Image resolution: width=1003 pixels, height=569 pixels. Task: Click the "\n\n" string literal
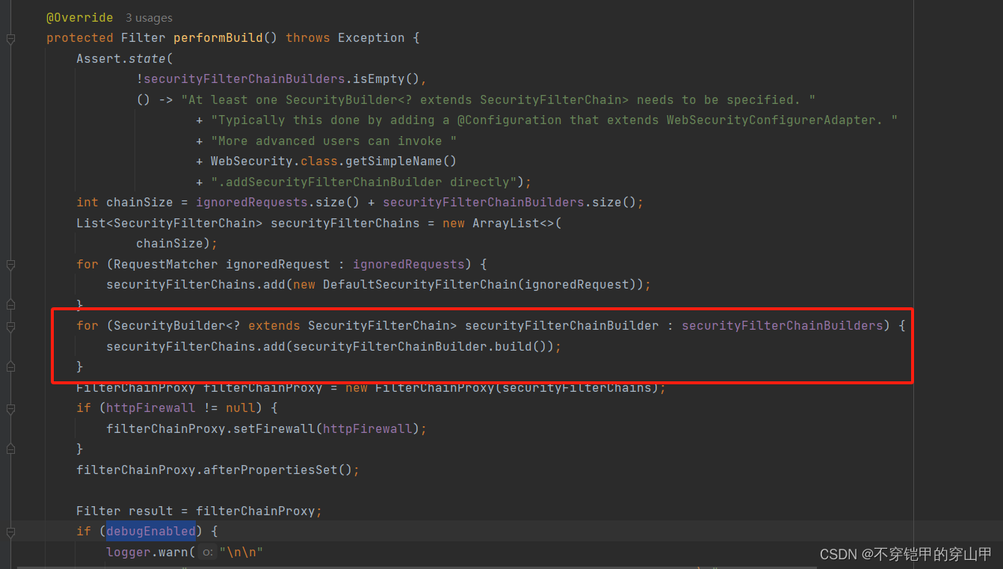[241, 552]
